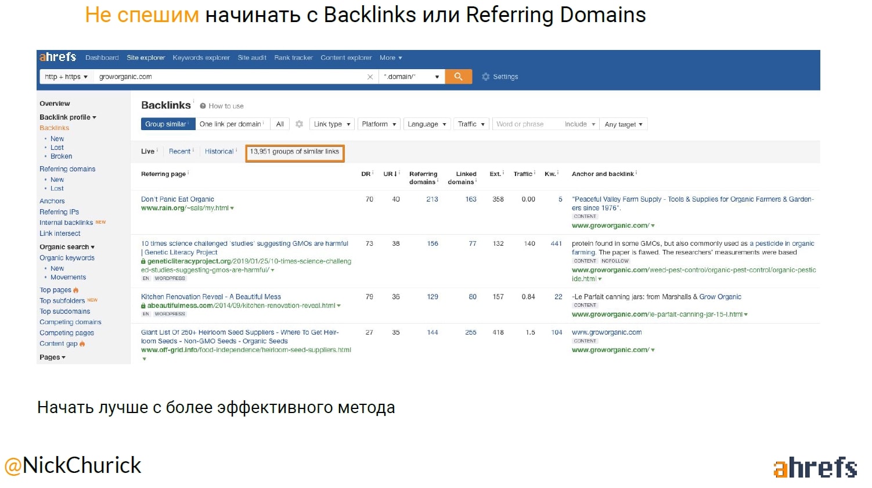Open Keywords explorer in top navigation
872x488 pixels.
pyautogui.click(x=201, y=58)
